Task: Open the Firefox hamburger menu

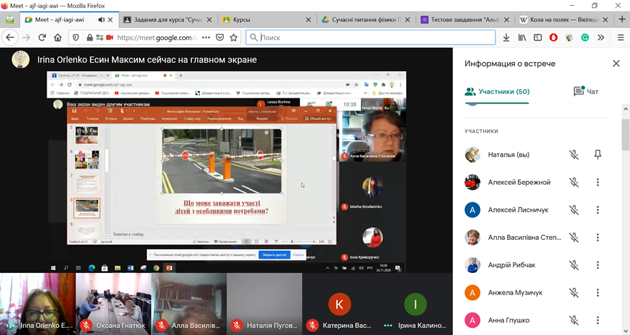Action: click(620, 38)
